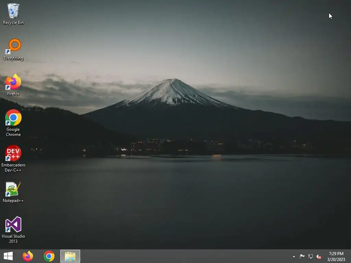Select the Firefox desktop shortcut
This screenshot has height=263, width=351.
[x=13, y=85]
